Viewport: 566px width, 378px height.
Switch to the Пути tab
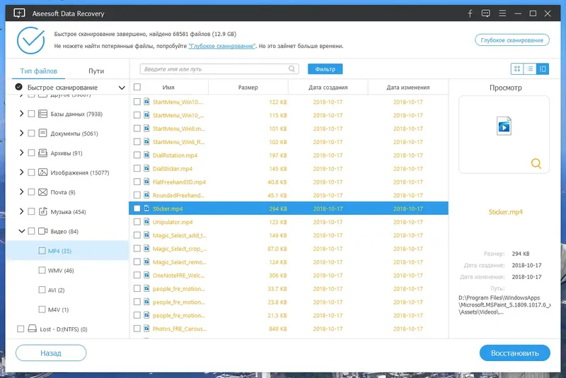96,71
